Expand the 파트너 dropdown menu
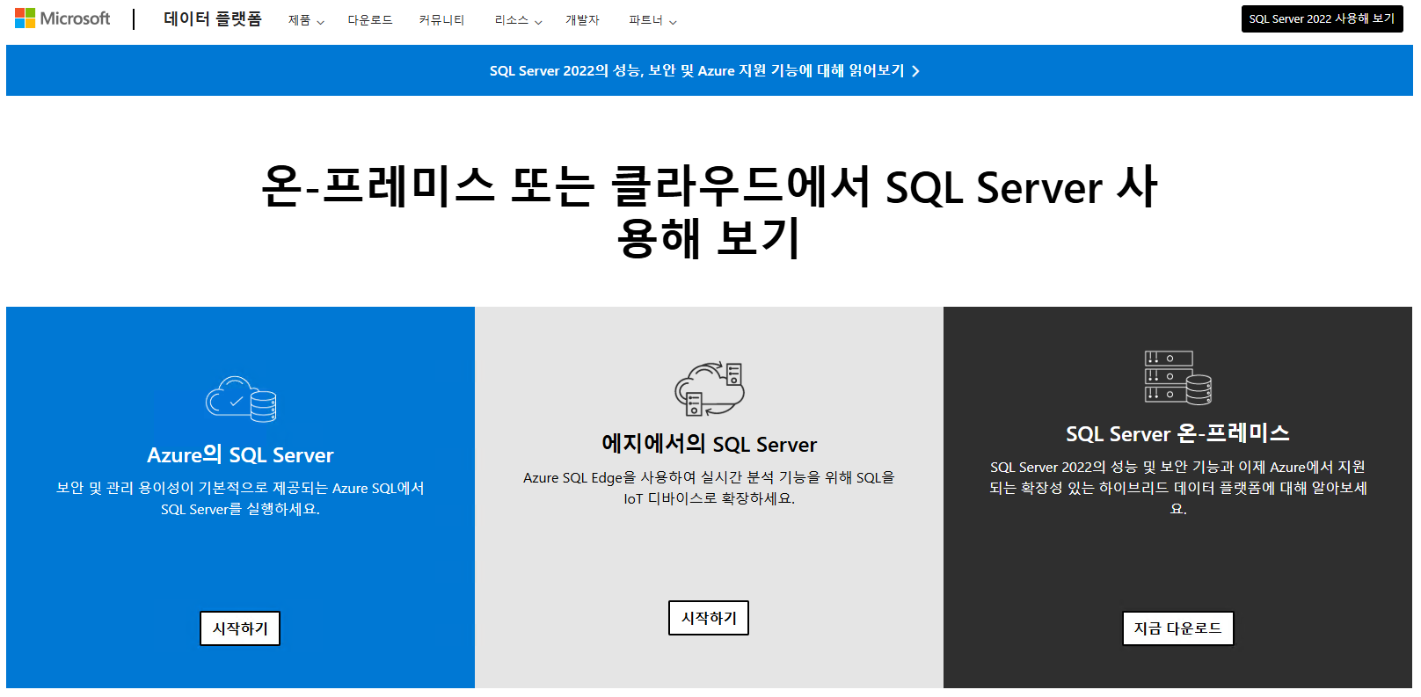Viewport: 1421px width, 697px height. coord(652,20)
